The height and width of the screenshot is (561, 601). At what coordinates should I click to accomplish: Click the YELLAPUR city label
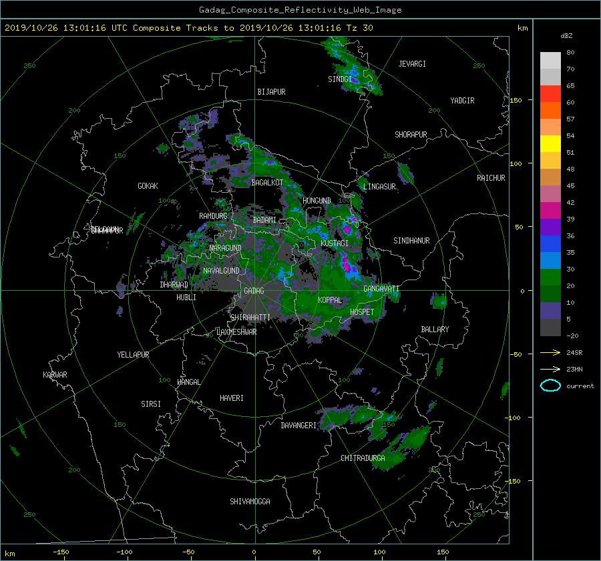133,355
